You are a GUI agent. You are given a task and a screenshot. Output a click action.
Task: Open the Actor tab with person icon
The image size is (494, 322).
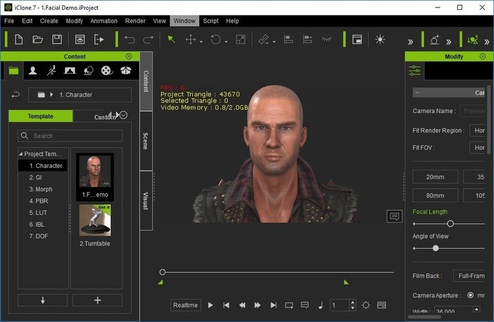tap(33, 70)
